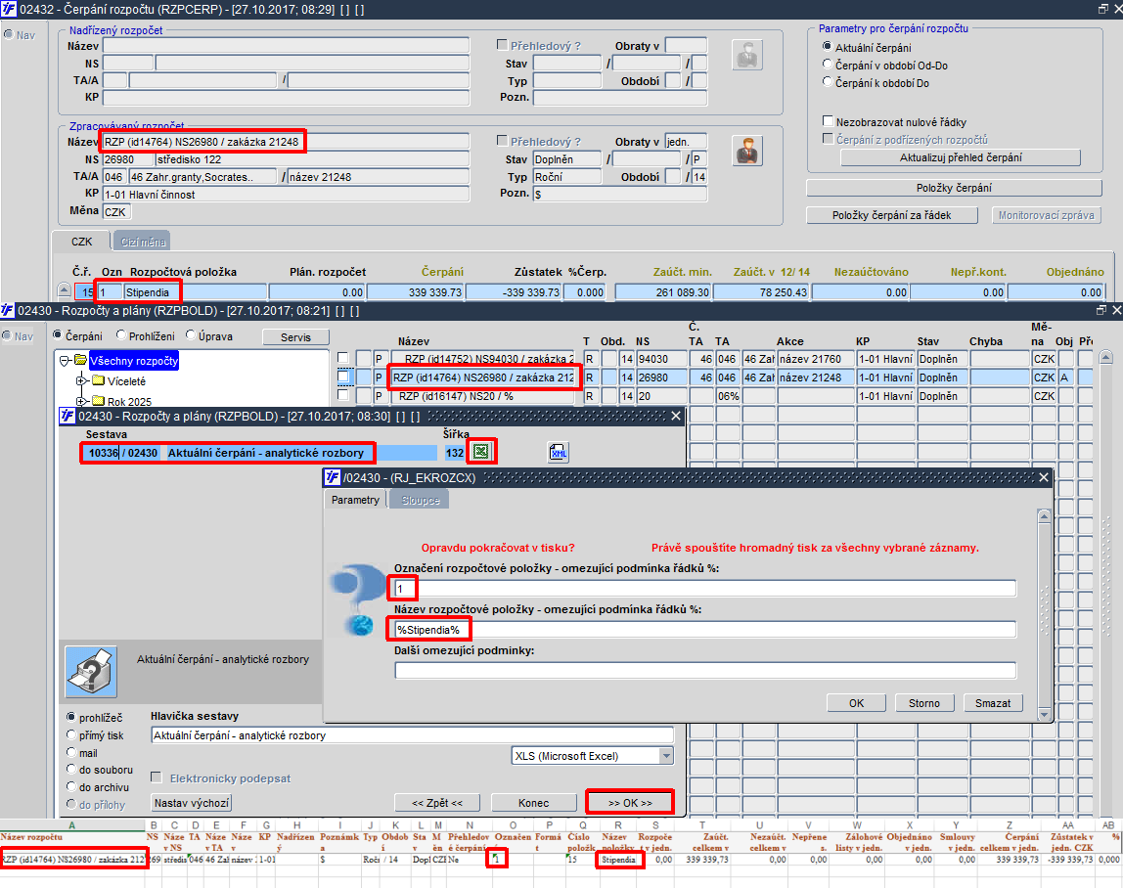Click the Šířka field with value 132
This screenshot has width=1123, height=888.
pos(454,453)
